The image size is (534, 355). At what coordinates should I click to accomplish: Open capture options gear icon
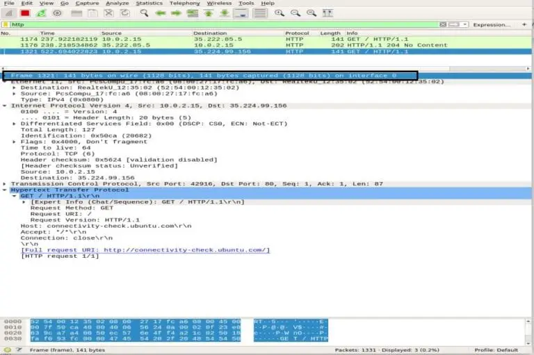point(57,13)
